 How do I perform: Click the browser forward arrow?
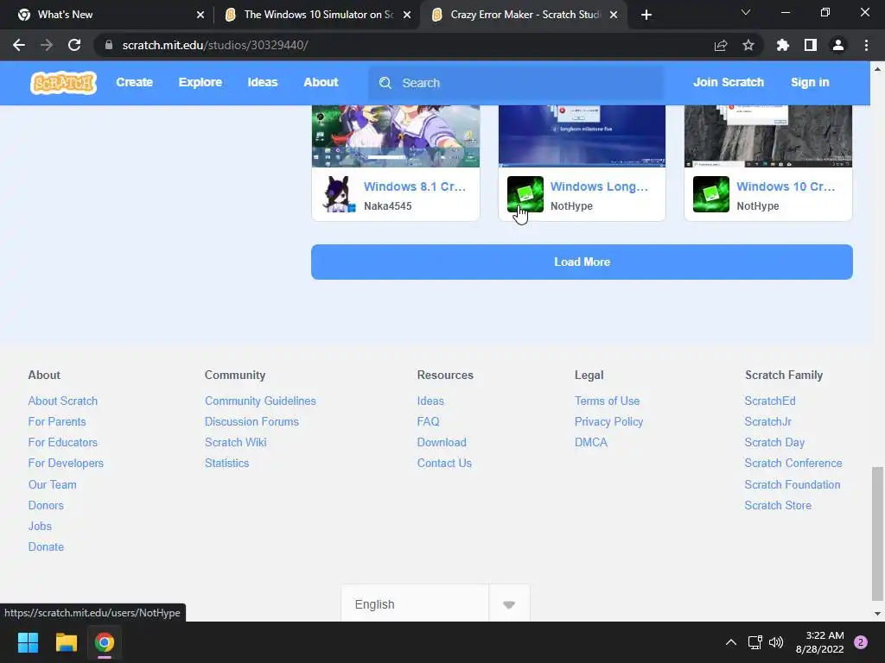(47, 45)
